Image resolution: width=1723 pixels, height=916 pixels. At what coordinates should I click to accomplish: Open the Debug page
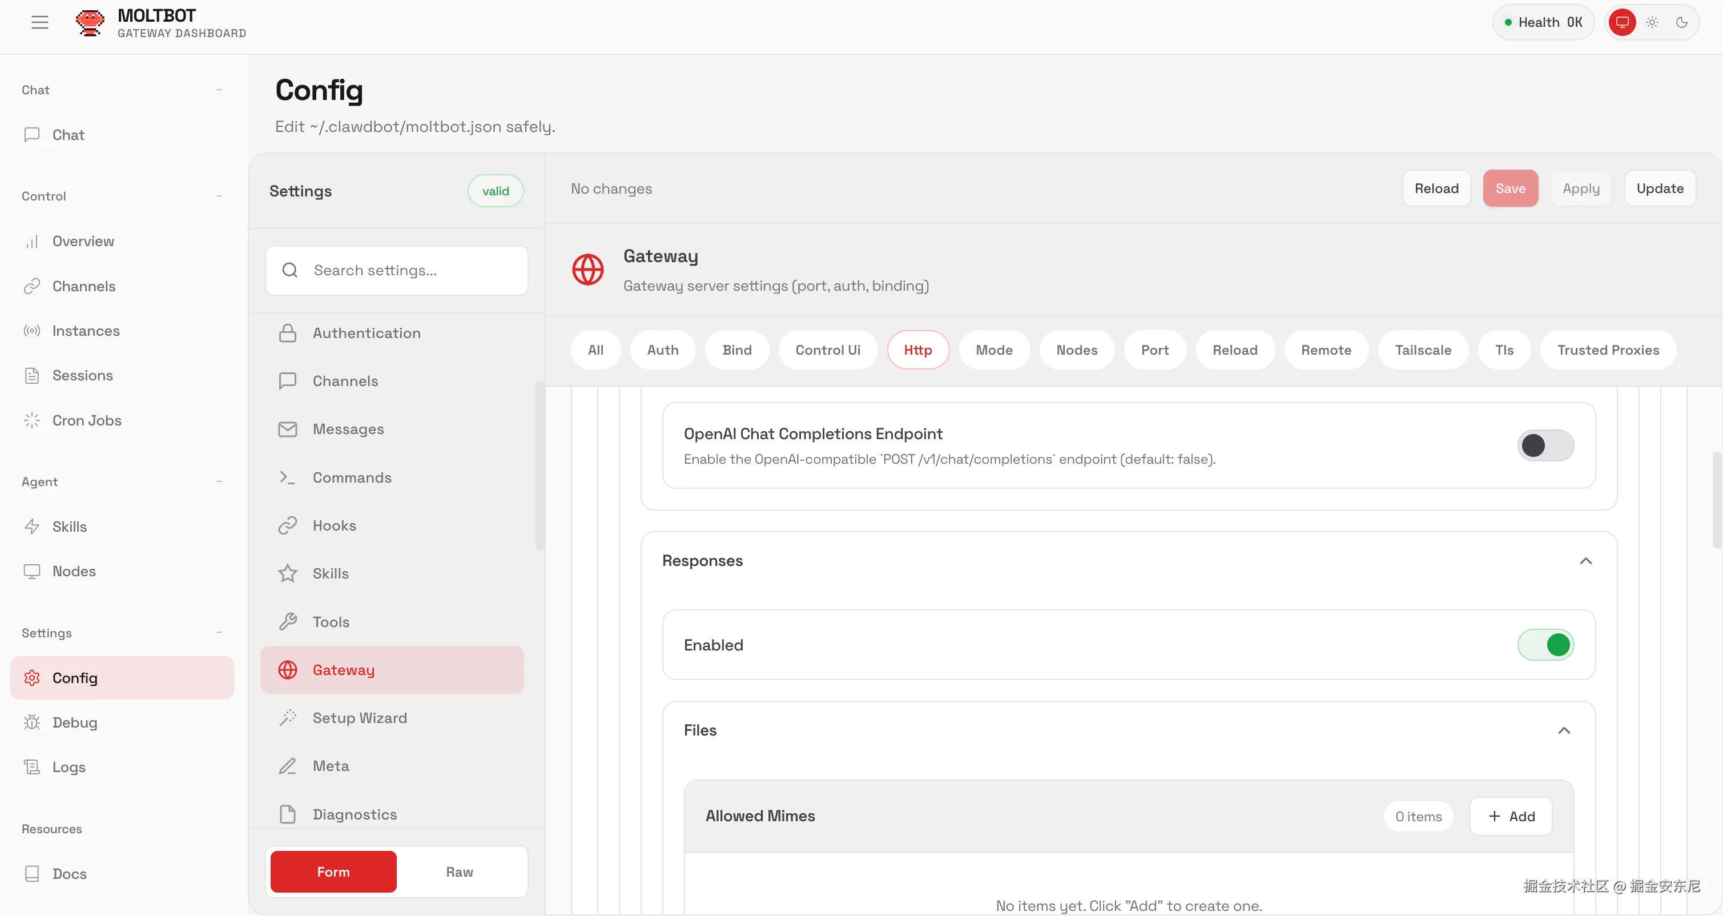74,722
